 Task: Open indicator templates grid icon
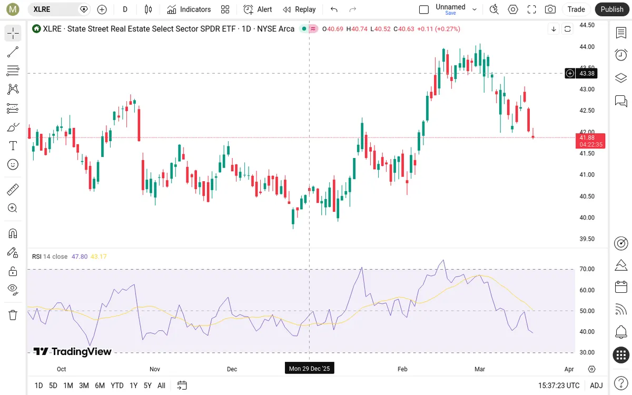click(x=225, y=9)
